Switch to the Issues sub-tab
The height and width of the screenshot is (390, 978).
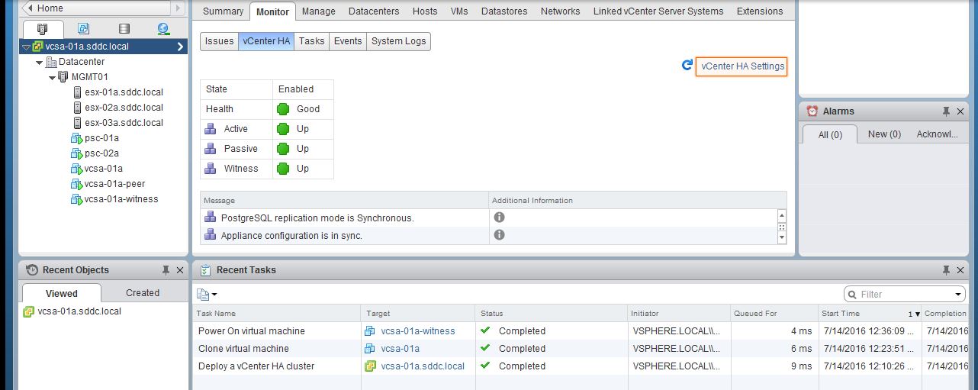tap(219, 41)
